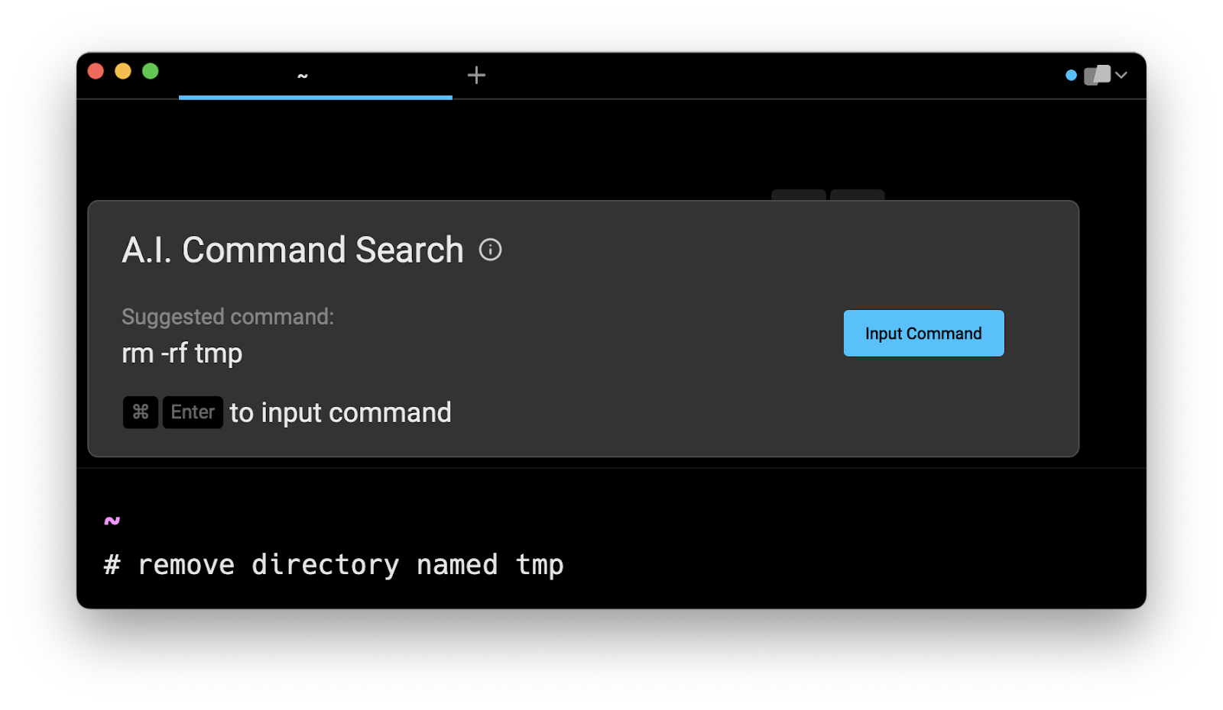Viewport: 1223px width, 710px height.
Task: Click the blue notification dot in the titlebar
Action: pos(1070,75)
